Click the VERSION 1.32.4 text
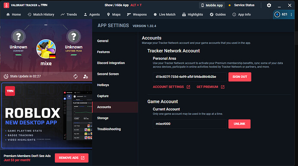Screen dimensions: 298x166 (x=144, y=26)
